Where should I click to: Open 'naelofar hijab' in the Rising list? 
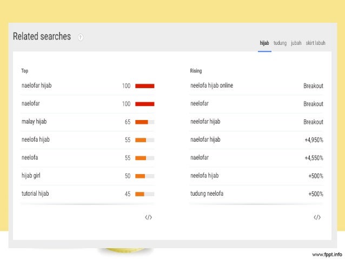(205, 140)
